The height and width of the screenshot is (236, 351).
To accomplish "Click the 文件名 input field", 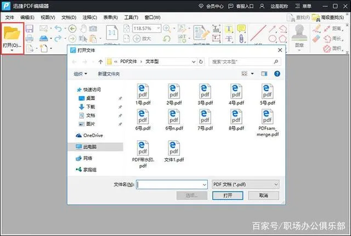I will pyautogui.click(x=172, y=185).
